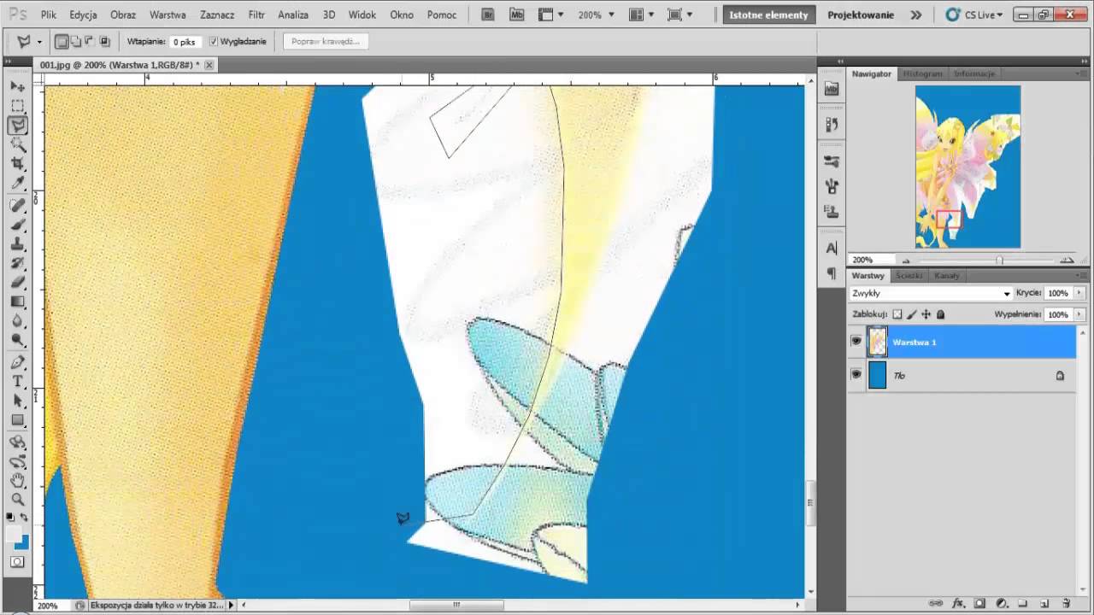This screenshot has height=615, width=1094.
Task: Open the Edycja menu
Action: tap(83, 15)
